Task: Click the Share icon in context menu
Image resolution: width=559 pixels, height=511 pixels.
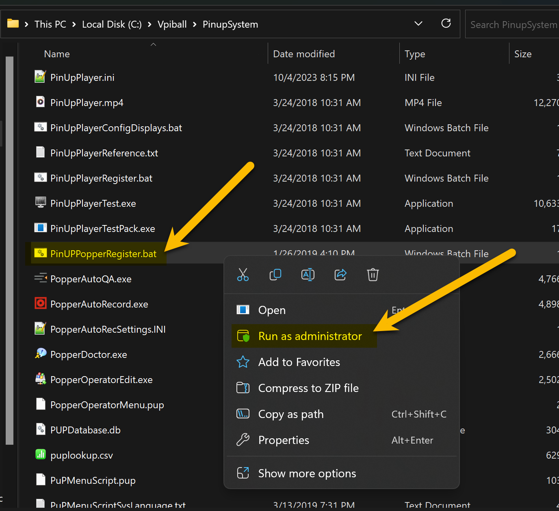Action: [x=340, y=275]
